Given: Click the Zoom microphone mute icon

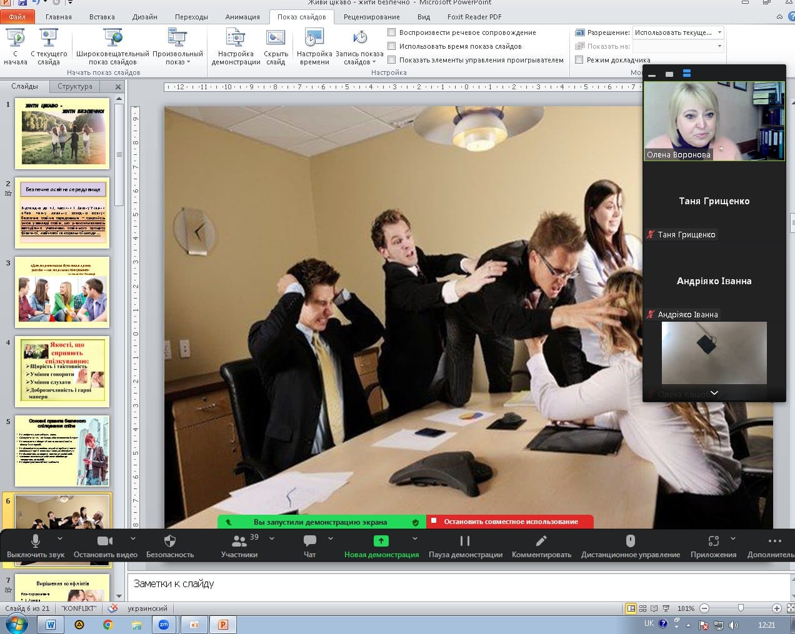Looking at the screenshot, I should coord(35,541).
